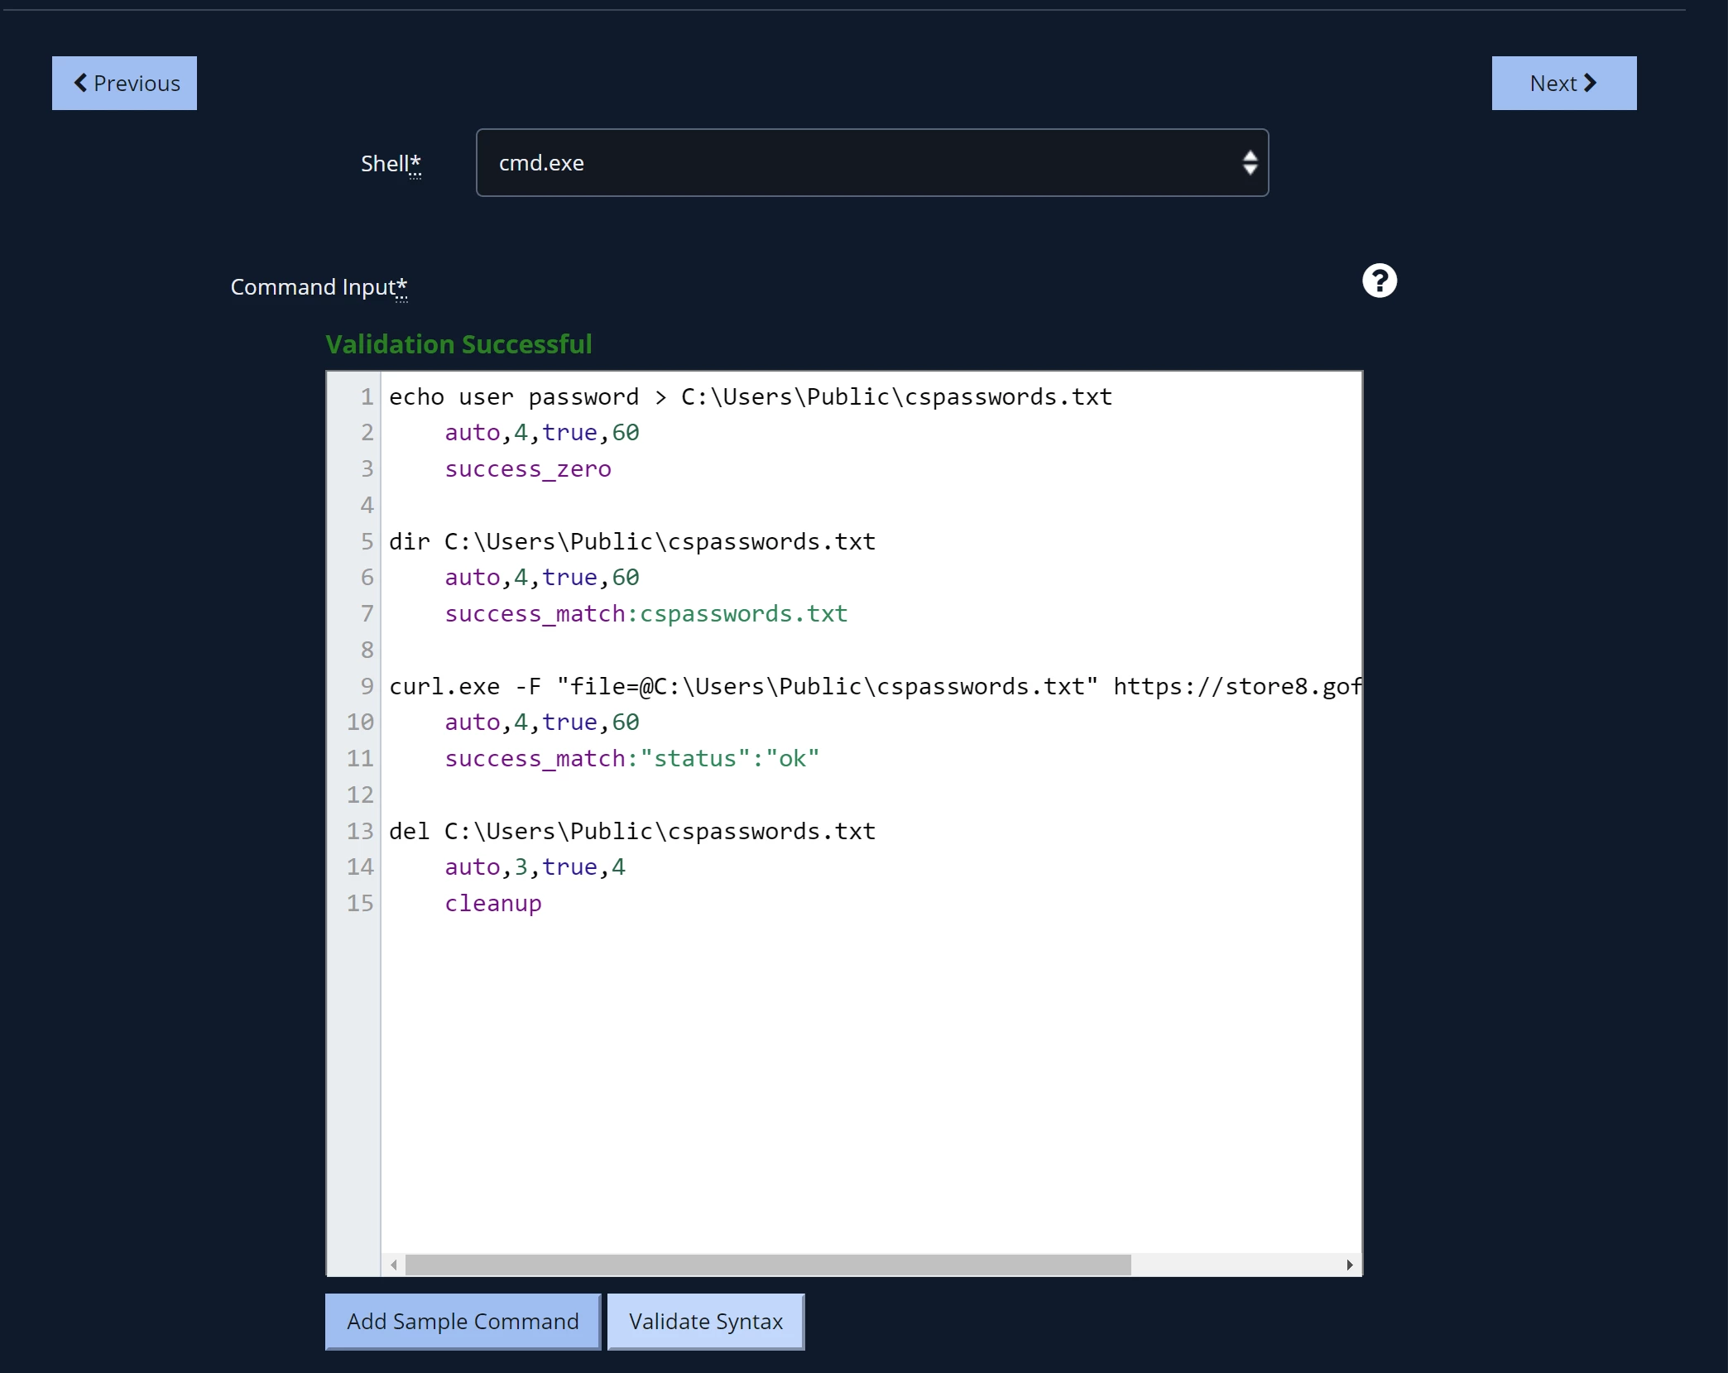Click the Command Input label
The height and width of the screenshot is (1373, 1728).
319,287
